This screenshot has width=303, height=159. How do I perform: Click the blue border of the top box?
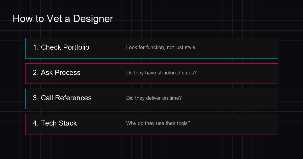pos(151,38)
